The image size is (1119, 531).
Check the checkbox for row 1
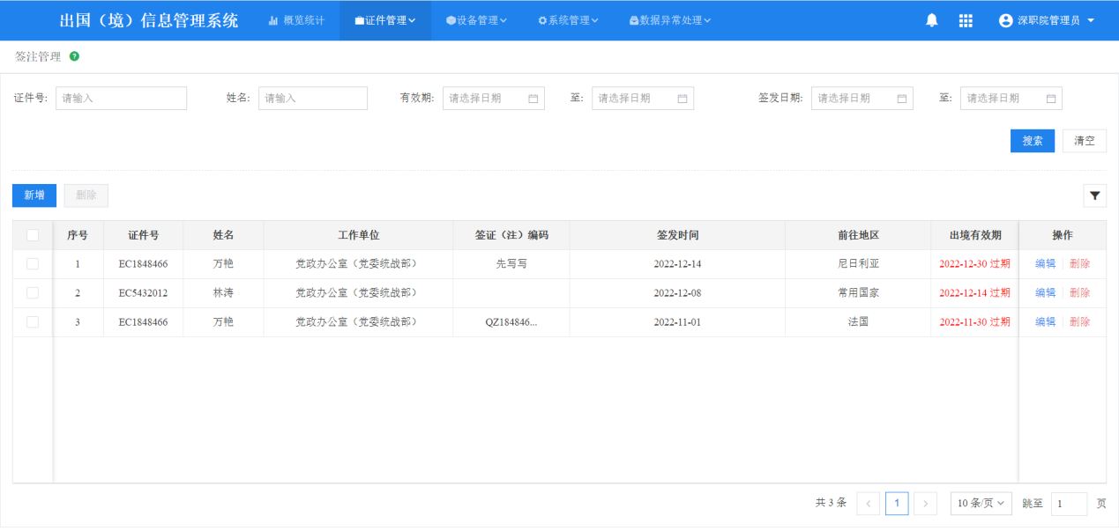[33, 264]
